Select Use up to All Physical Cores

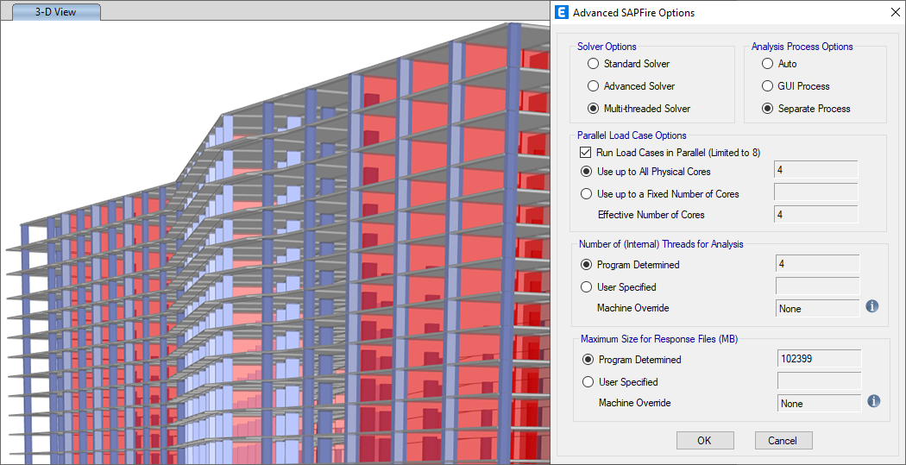[x=645, y=172]
